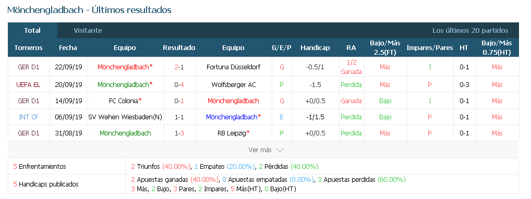Click the Resultado column header
Image resolution: width=531 pixels, height=199 pixels.
(179, 48)
